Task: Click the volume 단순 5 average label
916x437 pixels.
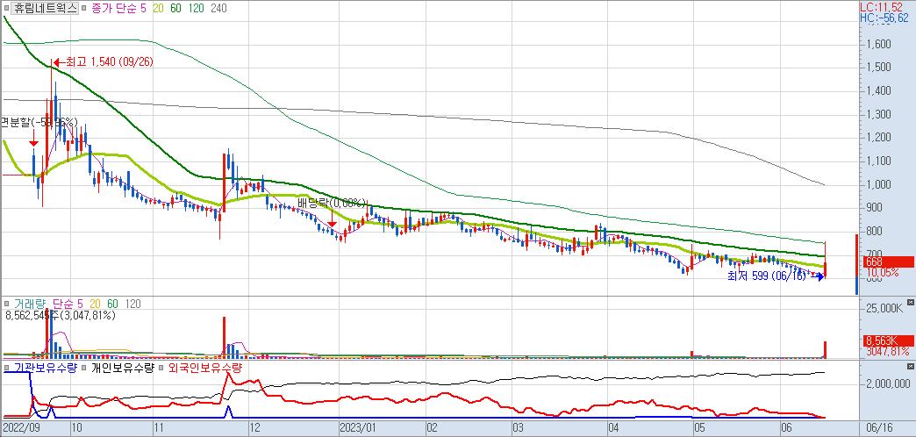Action: click(68, 304)
